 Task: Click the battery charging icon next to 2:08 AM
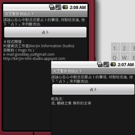pyautogui.click(x=65, y=7)
